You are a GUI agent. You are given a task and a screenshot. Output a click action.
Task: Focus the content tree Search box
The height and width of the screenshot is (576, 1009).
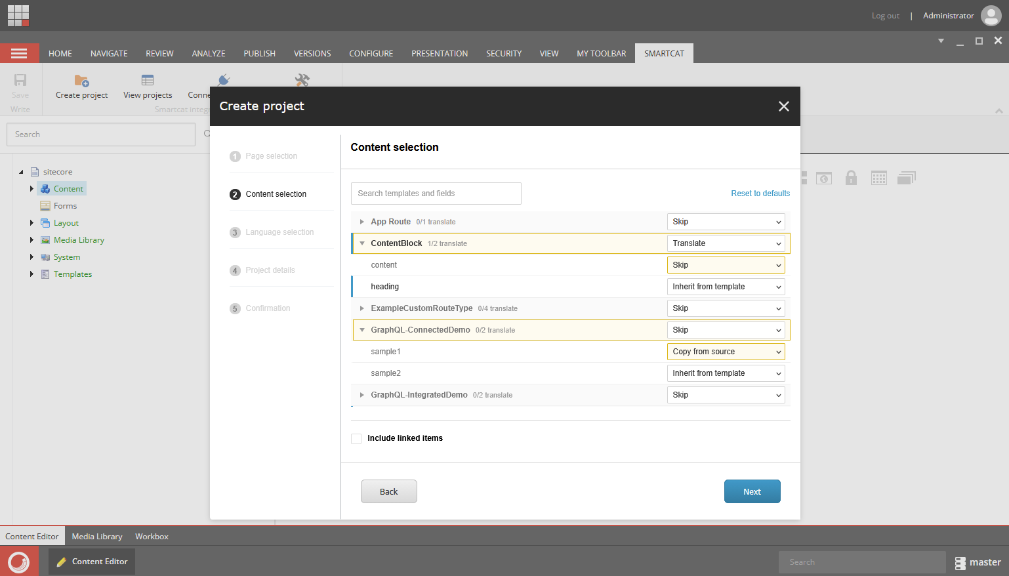(x=101, y=134)
